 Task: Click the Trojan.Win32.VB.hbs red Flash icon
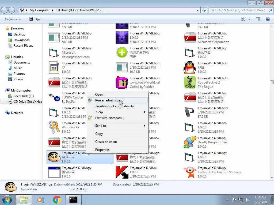point(190,37)
